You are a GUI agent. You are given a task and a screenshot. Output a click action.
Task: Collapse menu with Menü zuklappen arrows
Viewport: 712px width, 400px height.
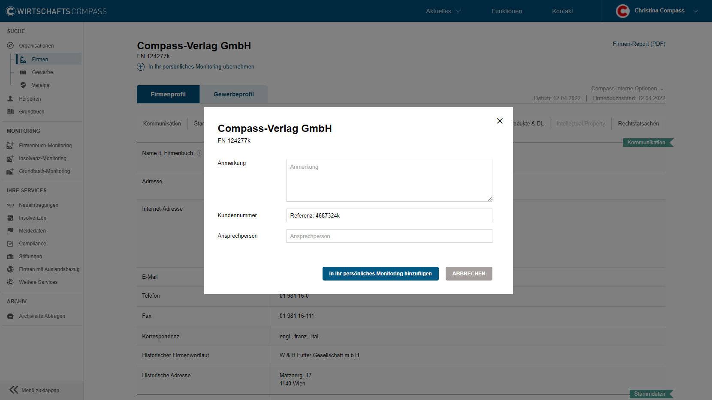[14, 390]
